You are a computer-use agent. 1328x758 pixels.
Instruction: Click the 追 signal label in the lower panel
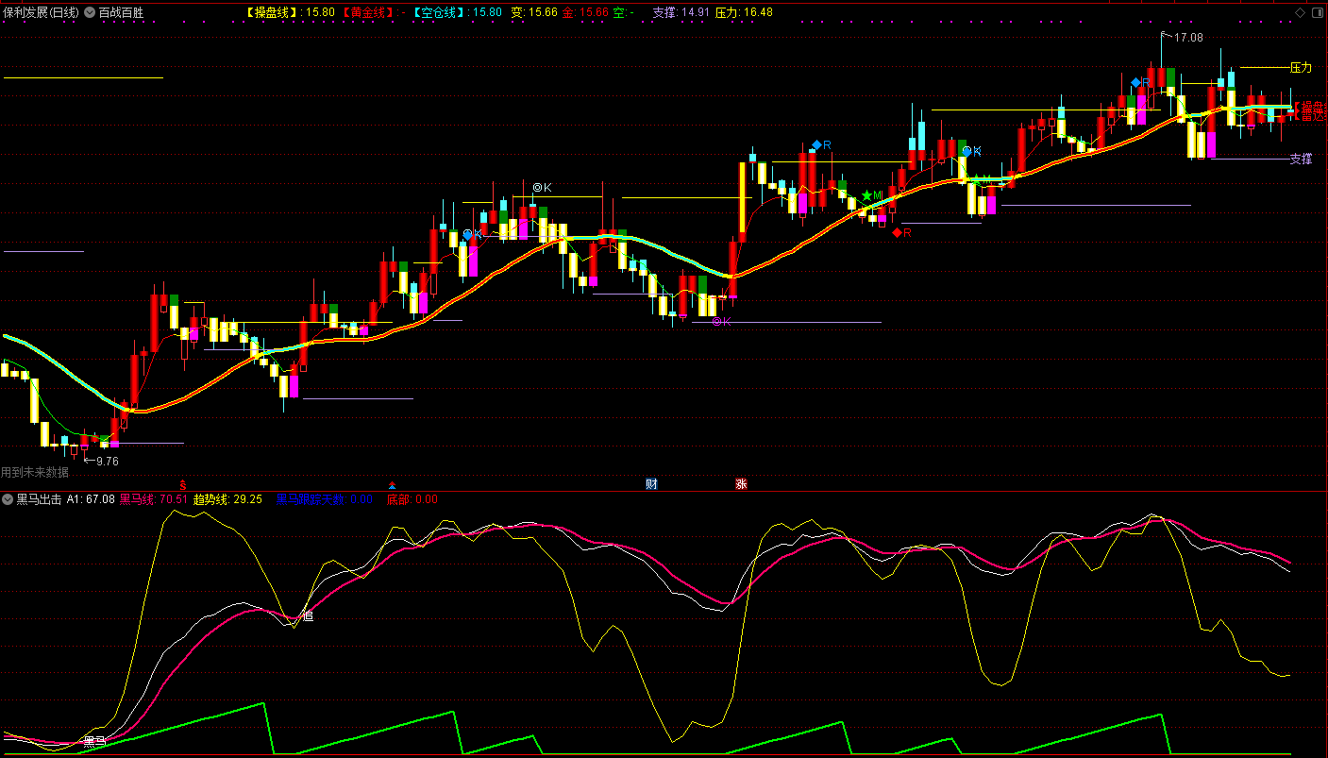pos(308,616)
